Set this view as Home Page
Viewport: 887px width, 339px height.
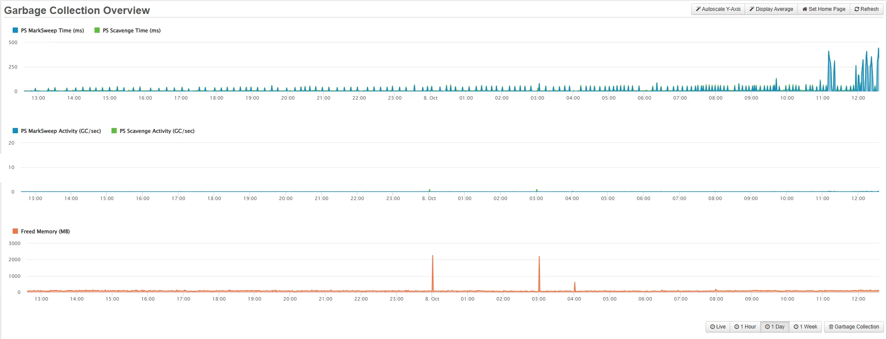[x=824, y=9]
